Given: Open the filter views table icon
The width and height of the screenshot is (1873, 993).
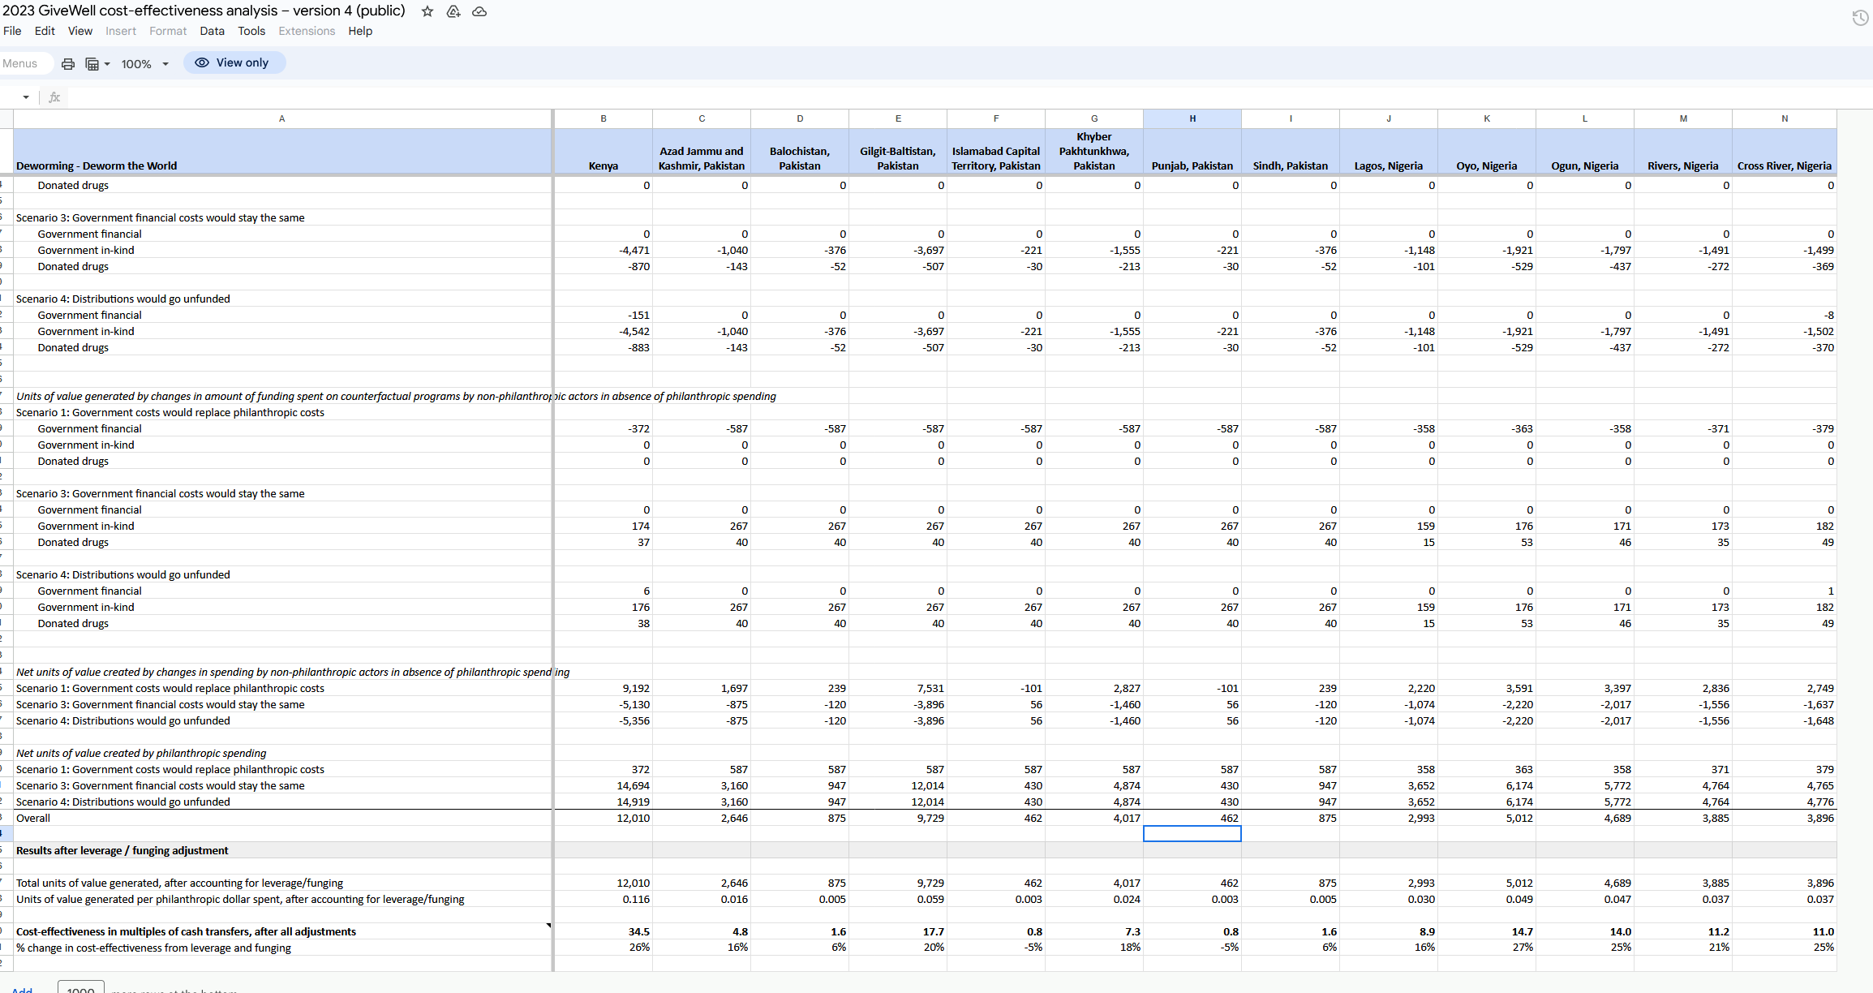Looking at the screenshot, I should (x=92, y=64).
